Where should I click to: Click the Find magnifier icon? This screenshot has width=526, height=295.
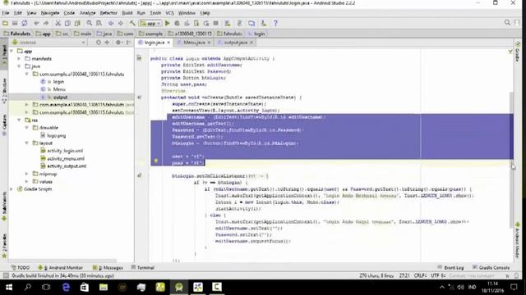pyautogui.click(x=90, y=23)
